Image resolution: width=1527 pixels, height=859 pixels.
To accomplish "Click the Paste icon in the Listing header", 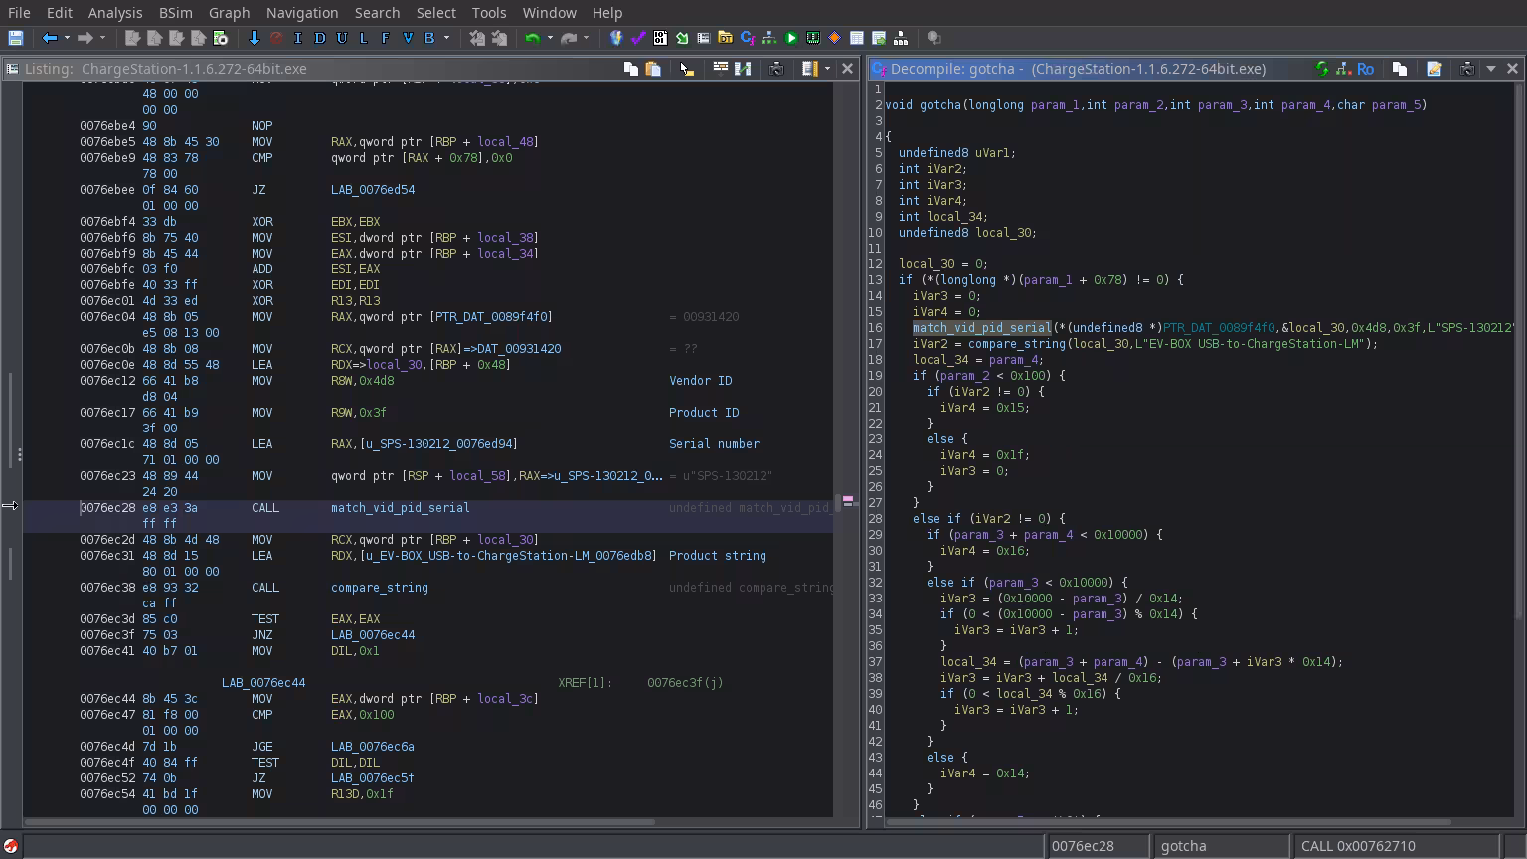I will tap(653, 69).
